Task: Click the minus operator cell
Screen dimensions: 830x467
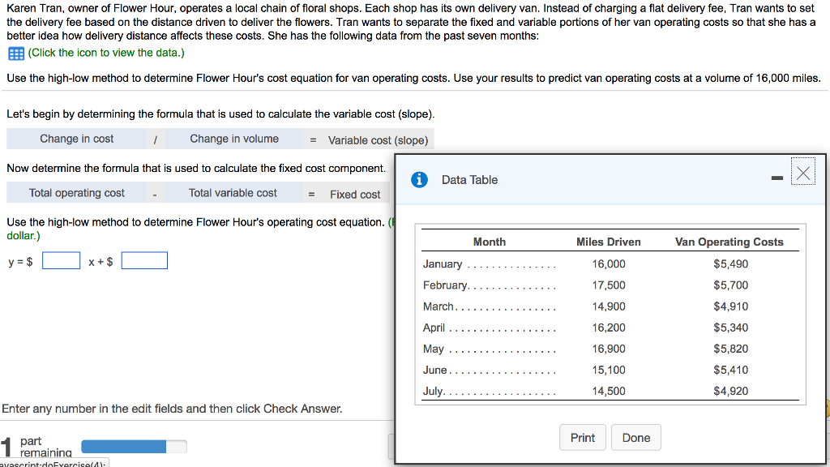Action: click(x=155, y=194)
